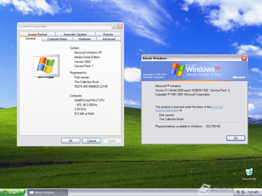Screen dimensions: 262x196
Task: Open the Hardware tab
Action: pyautogui.click(x=84, y=39)
